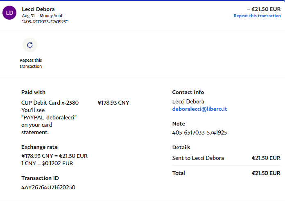Open the deboralecci@libero.it email link
The height and width of the screenshot is (202, 285).
click(x=199, y=109)
